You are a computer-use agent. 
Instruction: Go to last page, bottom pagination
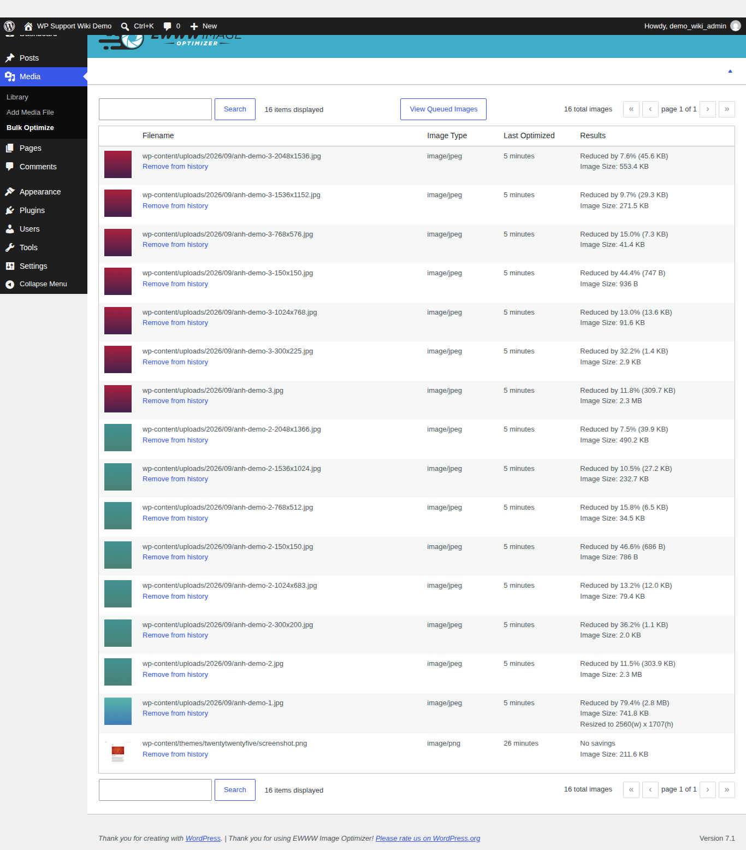(x=727, y=790)
